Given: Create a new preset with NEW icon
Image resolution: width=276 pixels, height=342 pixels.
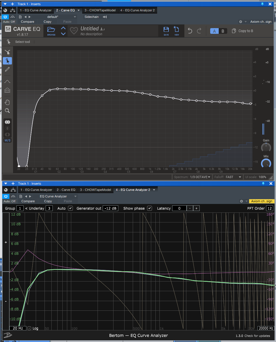Looking at the screenshot, I should click(177, 31).
